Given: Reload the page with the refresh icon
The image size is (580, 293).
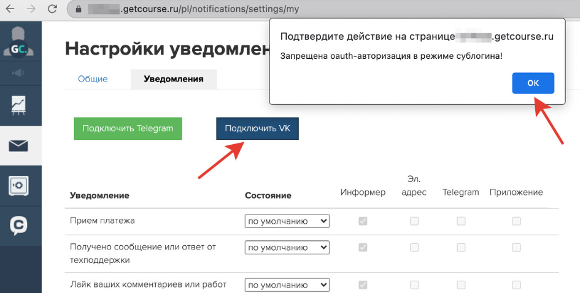Looking at the screenshot, I should [52, 9].
